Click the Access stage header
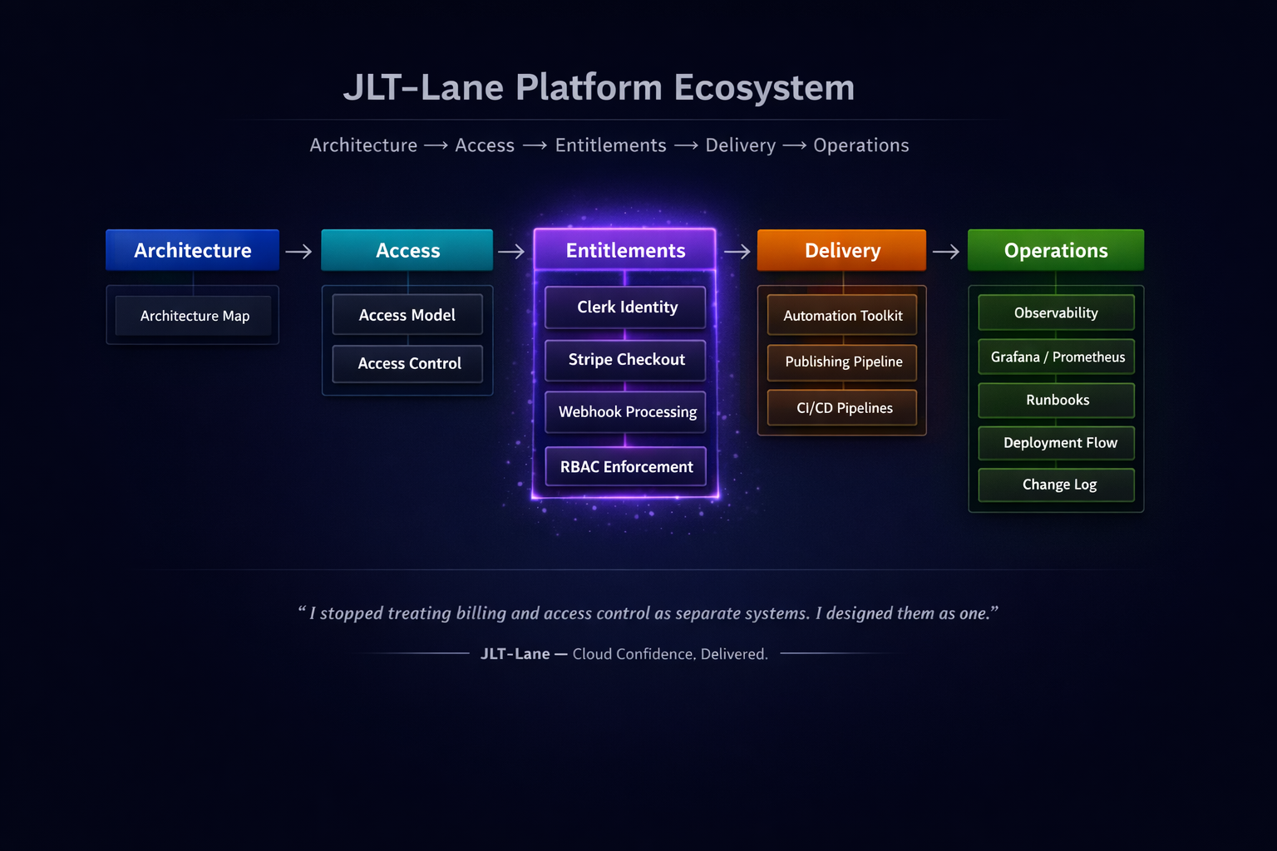The image size is (1277, 851). click(x=407, y=250)
